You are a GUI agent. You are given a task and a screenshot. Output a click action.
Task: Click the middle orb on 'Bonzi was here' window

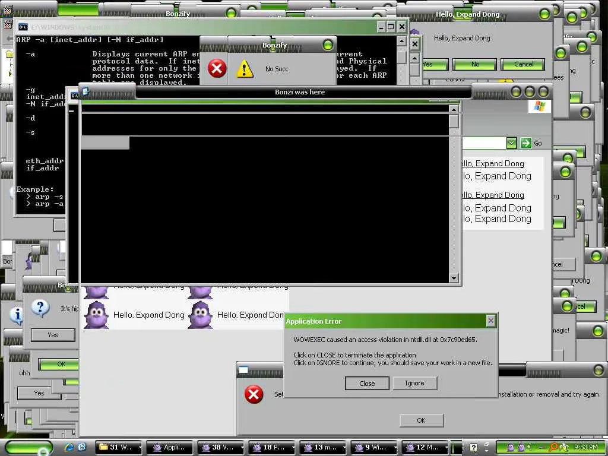530,92
